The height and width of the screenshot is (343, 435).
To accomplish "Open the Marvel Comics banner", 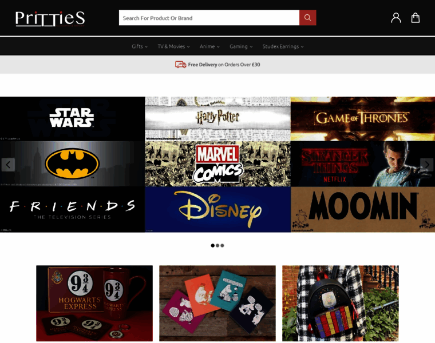I will tap(217, 163).
